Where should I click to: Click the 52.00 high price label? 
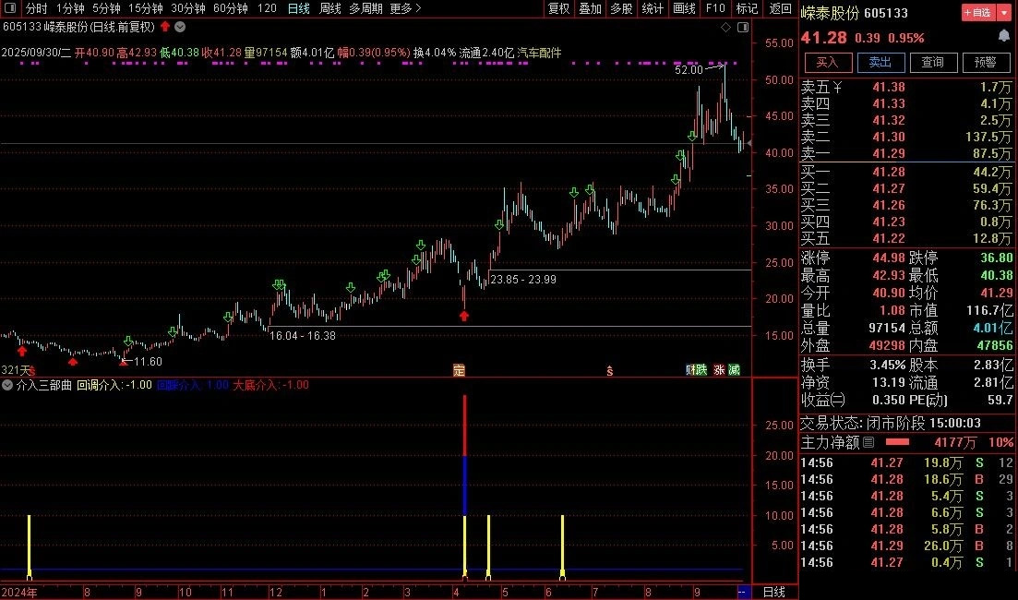pos(689,69)
